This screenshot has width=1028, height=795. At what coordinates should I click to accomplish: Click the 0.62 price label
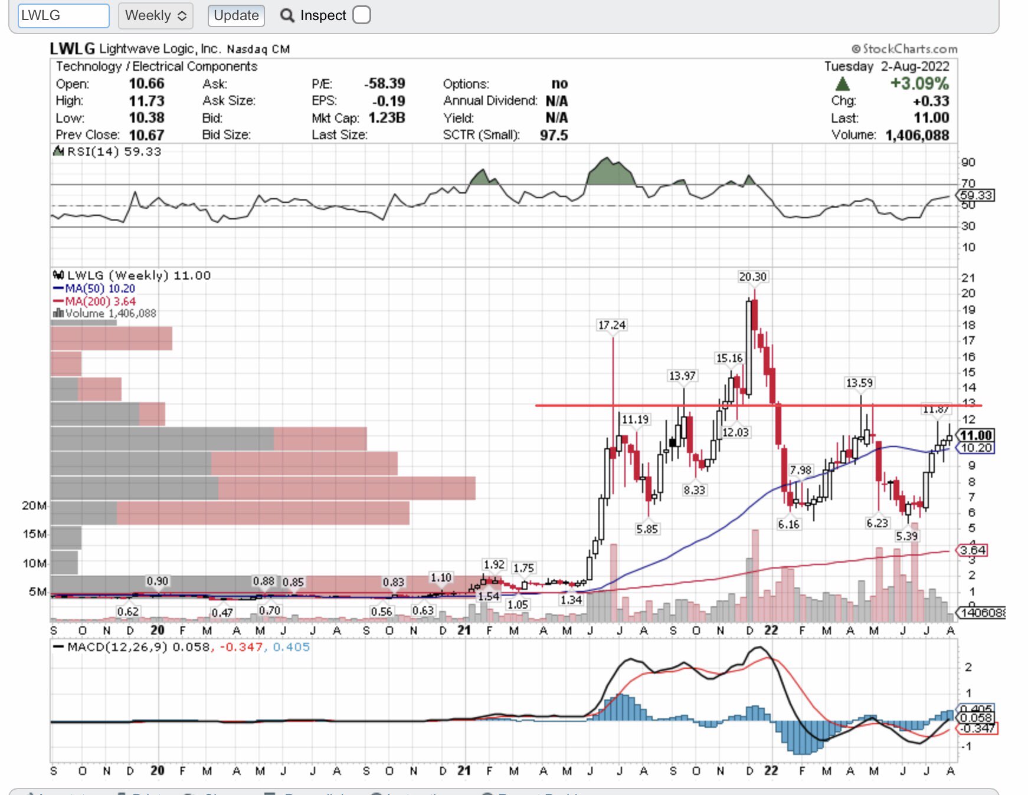[x=128, y=612]
